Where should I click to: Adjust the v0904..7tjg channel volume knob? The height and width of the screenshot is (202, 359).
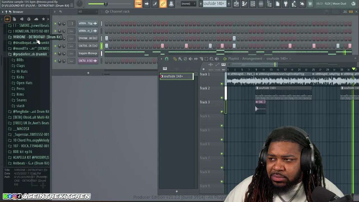(64, 23)
